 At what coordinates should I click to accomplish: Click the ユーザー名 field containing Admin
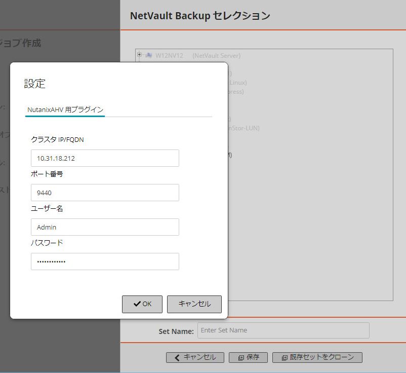pyautogui.click(x=105, y=227)
